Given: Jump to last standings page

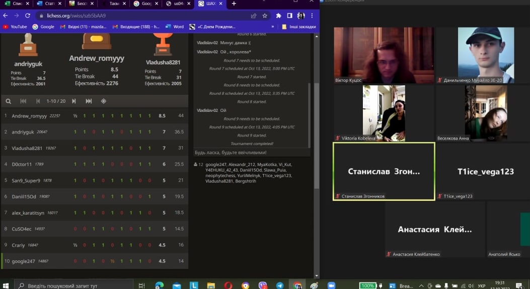Looking at the screenshot, I should pyautogui.click(x=89, y=101).
